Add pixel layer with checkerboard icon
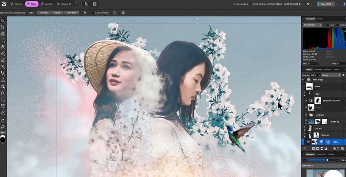Image resolution: width=346 pixels, height=177 pixels. point(342,149)
